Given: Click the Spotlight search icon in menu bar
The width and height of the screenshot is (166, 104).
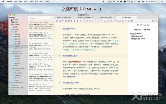Looking at the screenshot, I should [x=159, y=2].
